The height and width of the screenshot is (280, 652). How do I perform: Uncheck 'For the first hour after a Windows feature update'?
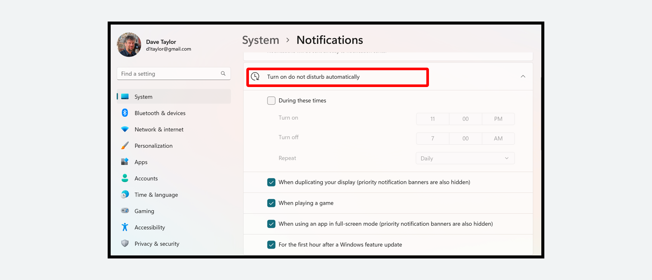271,245
